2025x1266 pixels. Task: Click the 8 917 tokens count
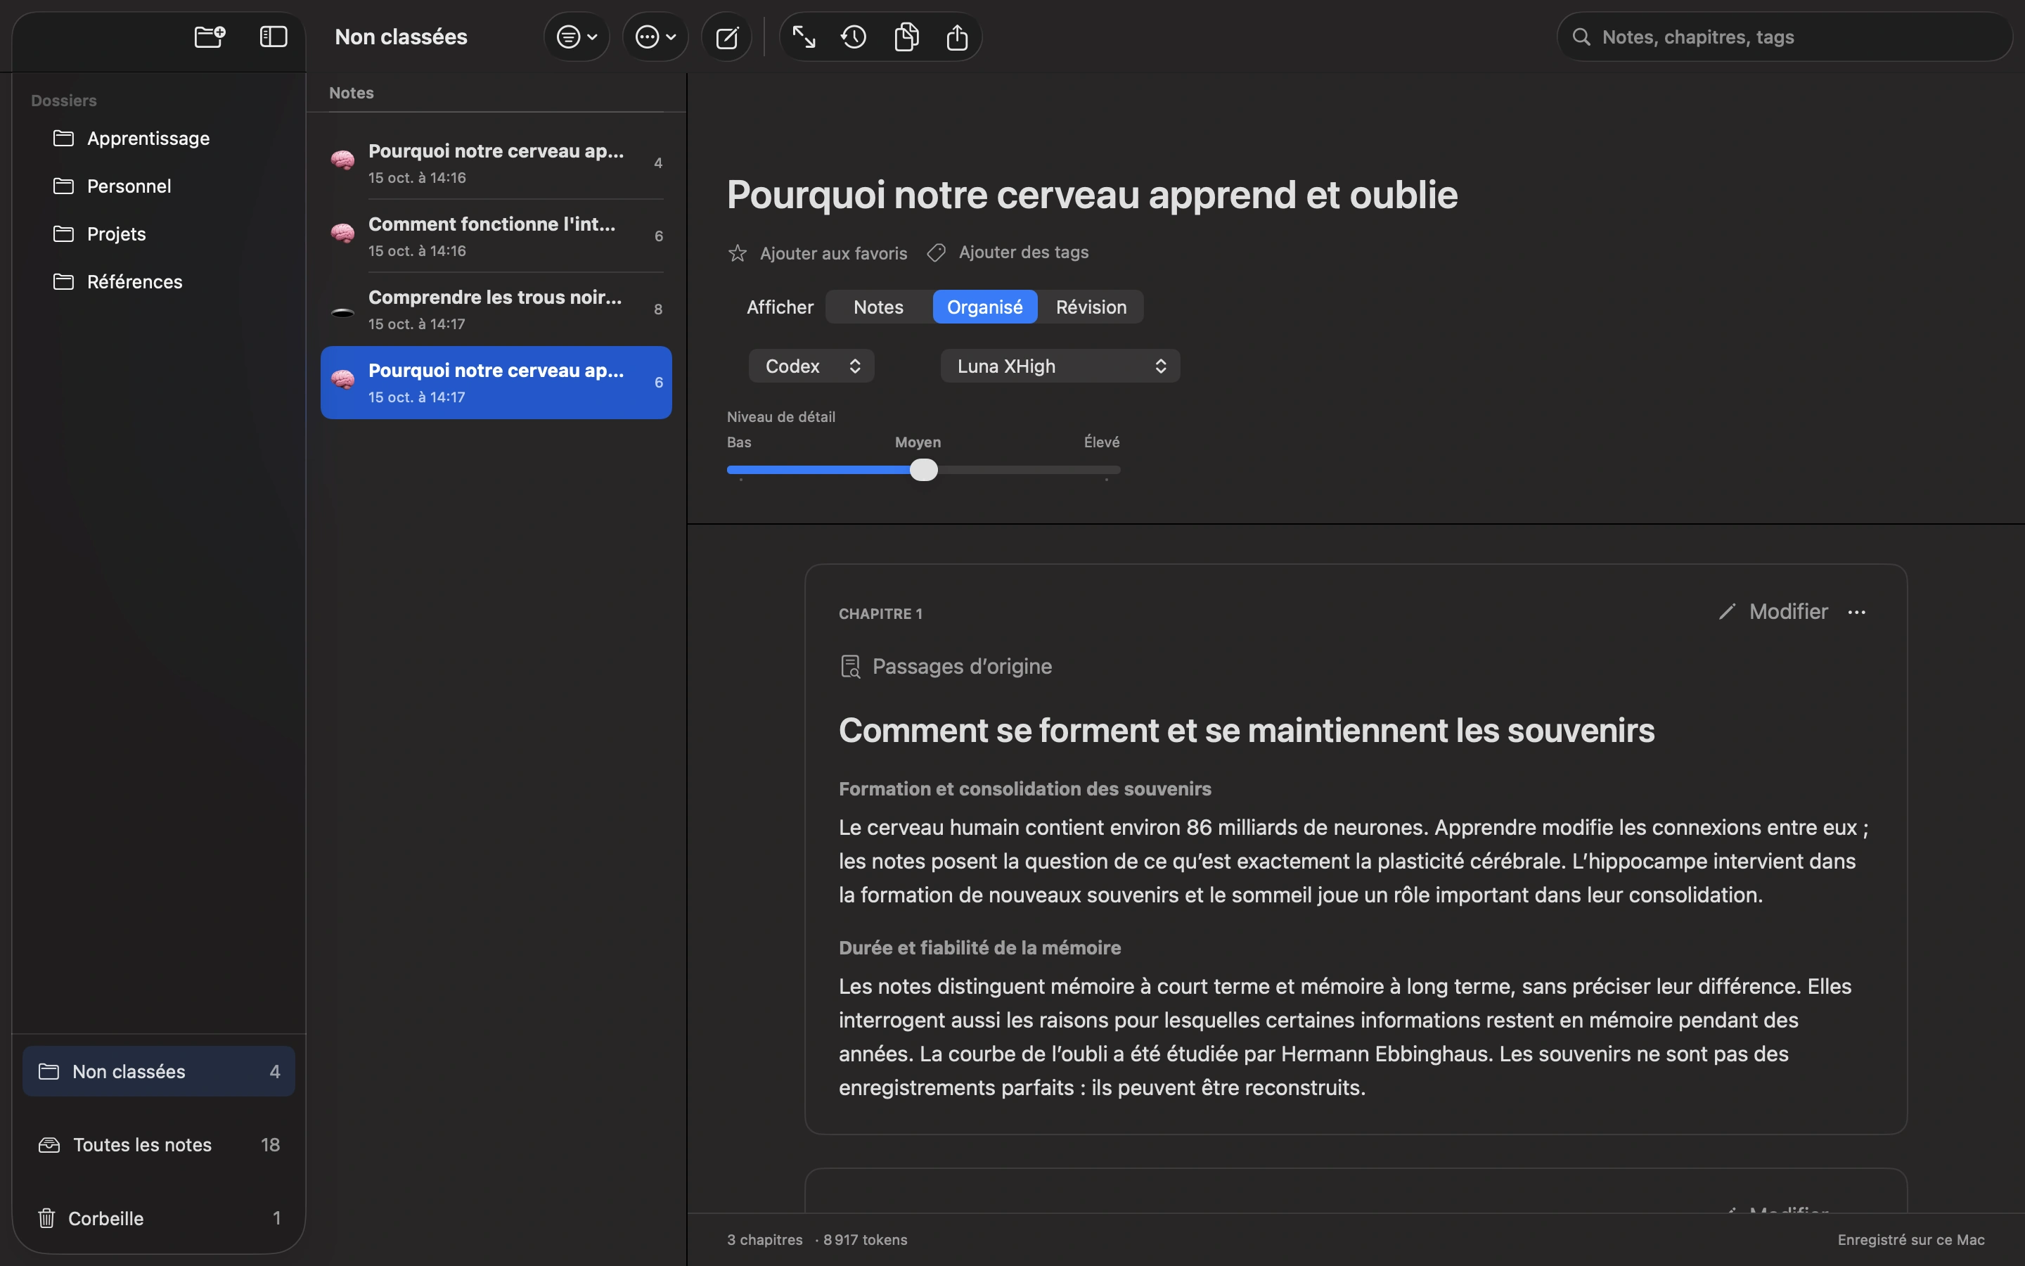pos(866,1240)
